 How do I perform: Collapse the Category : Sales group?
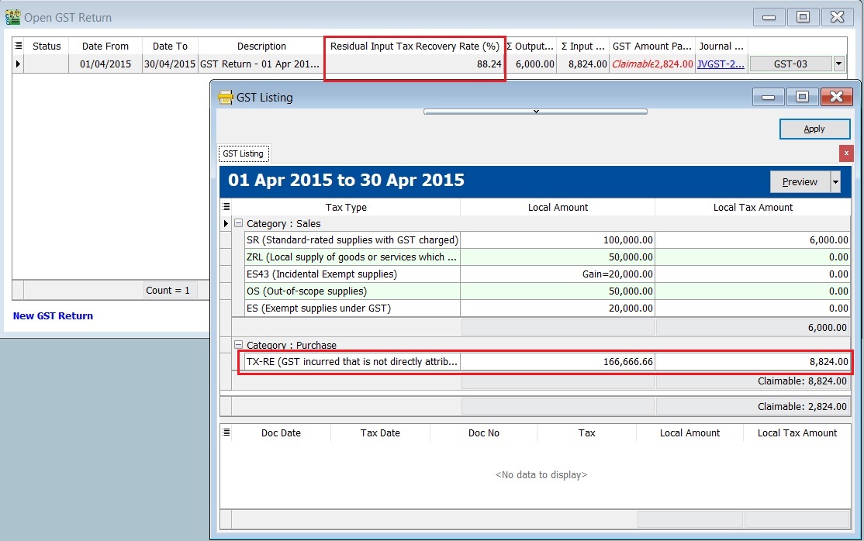239,223
